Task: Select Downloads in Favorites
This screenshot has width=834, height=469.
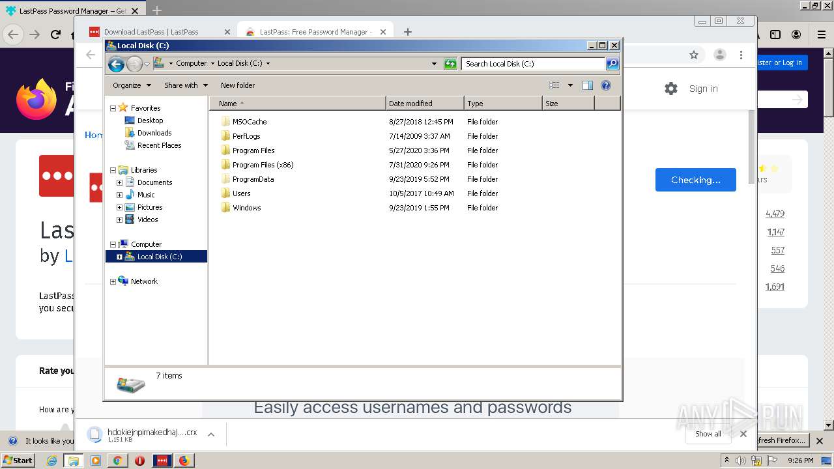Action: (154, 133)
